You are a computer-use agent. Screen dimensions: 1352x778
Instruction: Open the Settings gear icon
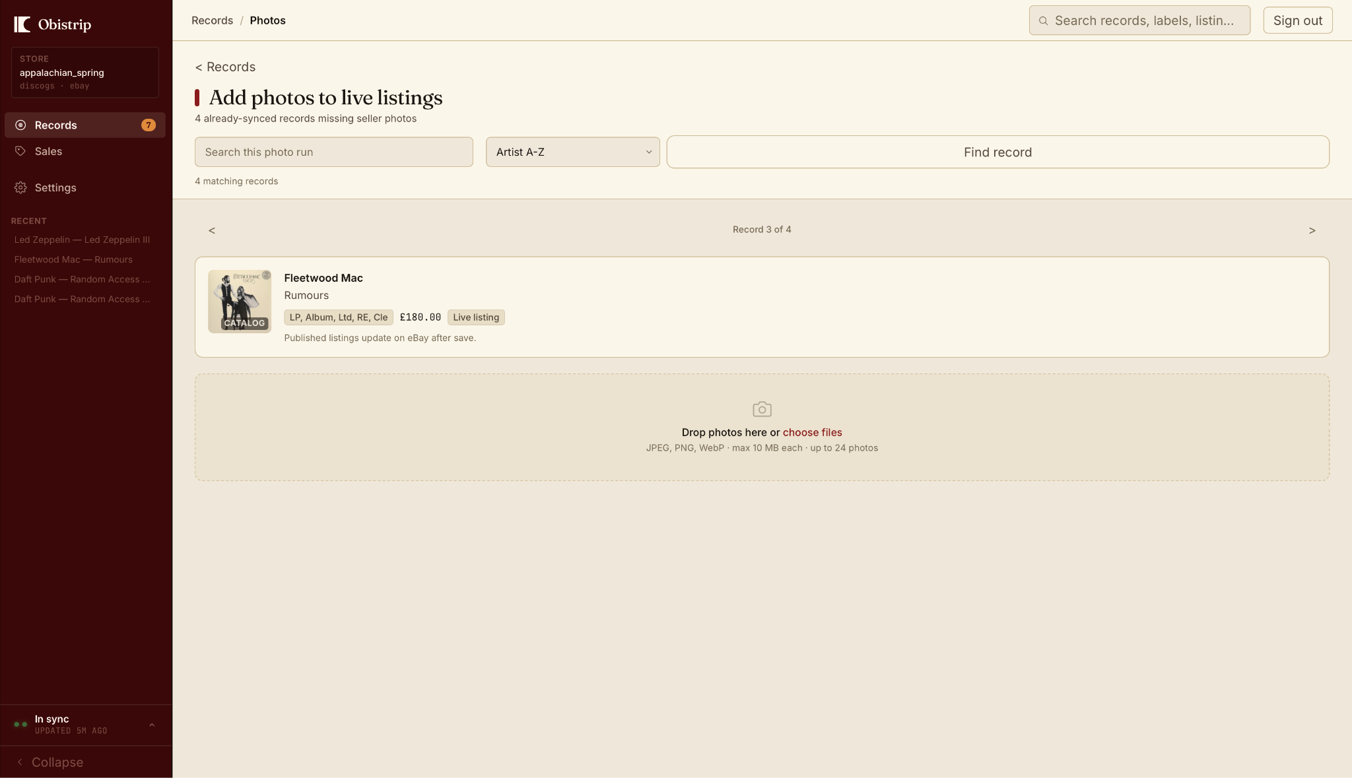[20, 187]
